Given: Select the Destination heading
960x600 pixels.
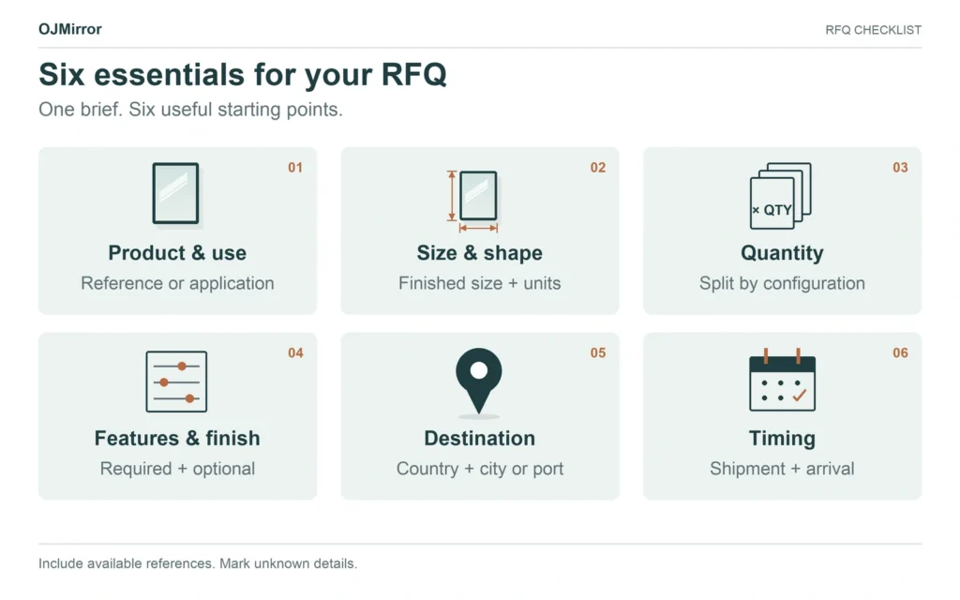Looking at the screenshot, I should [479, 439].
